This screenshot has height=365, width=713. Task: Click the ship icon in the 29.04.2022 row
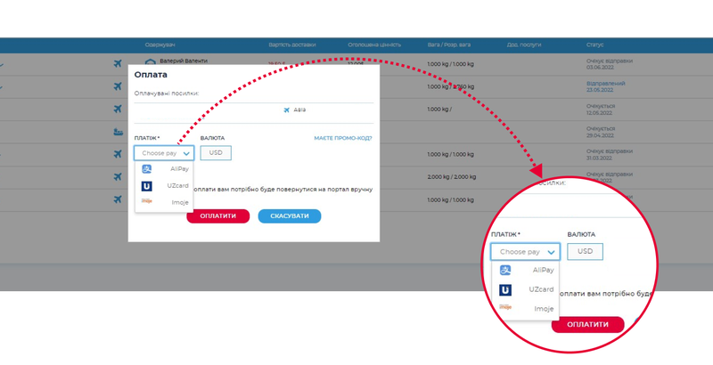[x=118, y=132]
